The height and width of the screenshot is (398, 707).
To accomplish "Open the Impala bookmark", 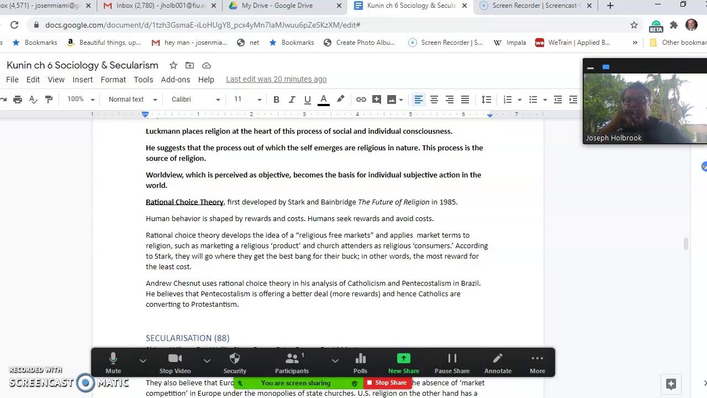I will (x=510, y=43).
